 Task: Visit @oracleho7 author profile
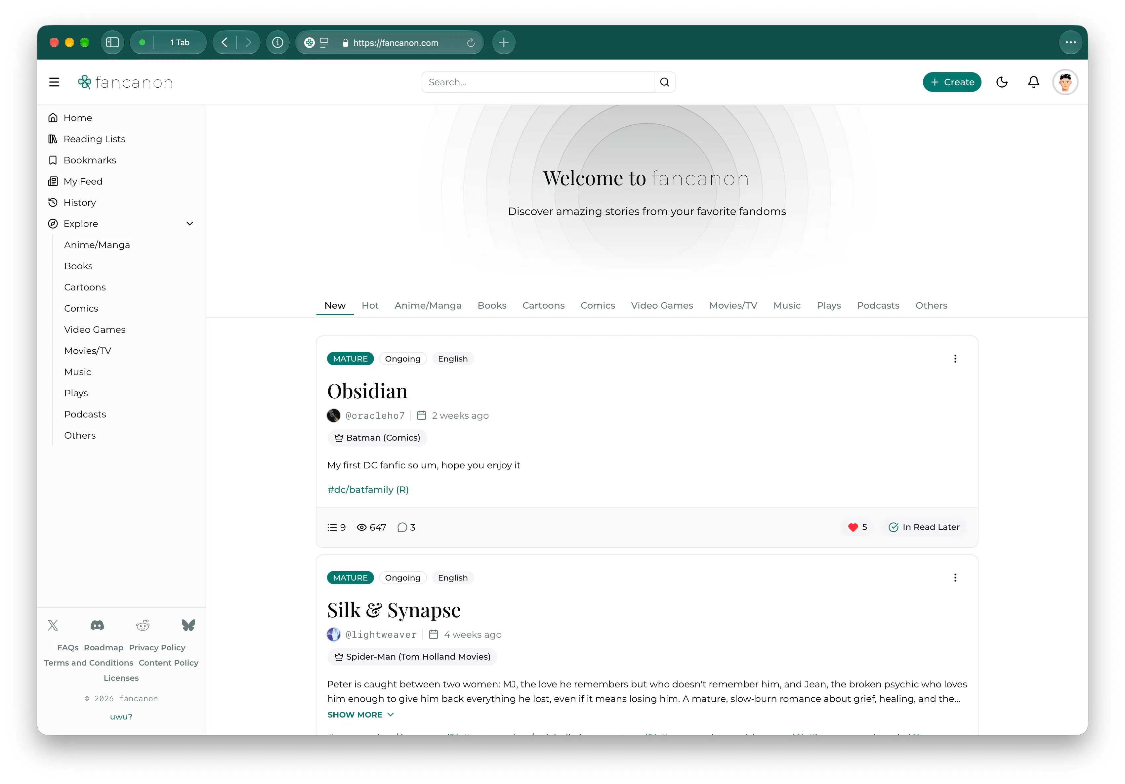pyautogui.click(x=375, y=415)
